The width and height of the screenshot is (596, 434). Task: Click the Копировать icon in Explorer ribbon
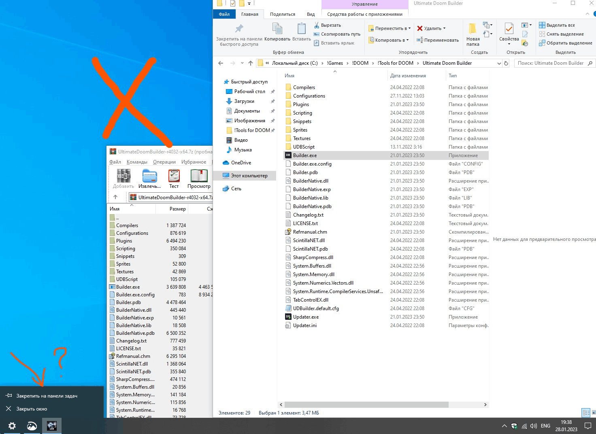pos(277,32)
